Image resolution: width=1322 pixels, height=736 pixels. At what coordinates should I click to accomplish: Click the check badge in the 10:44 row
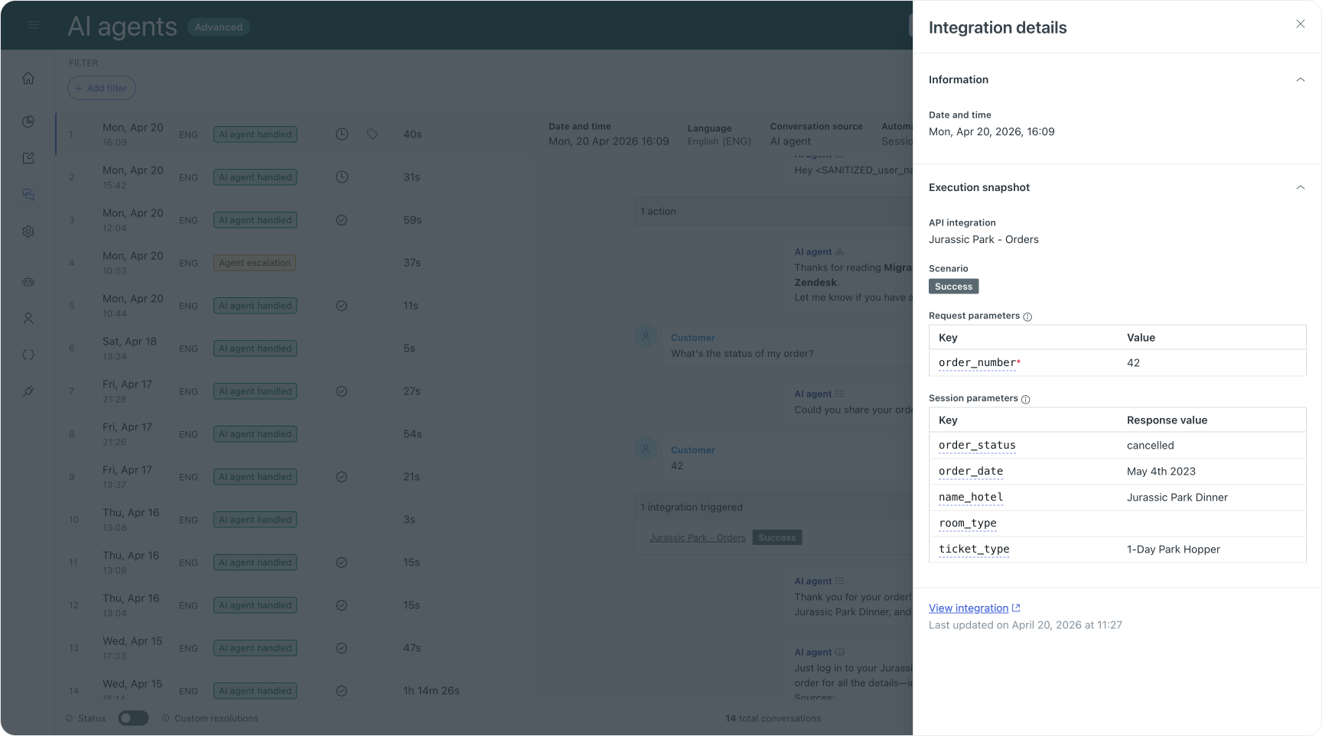(342, 306)
